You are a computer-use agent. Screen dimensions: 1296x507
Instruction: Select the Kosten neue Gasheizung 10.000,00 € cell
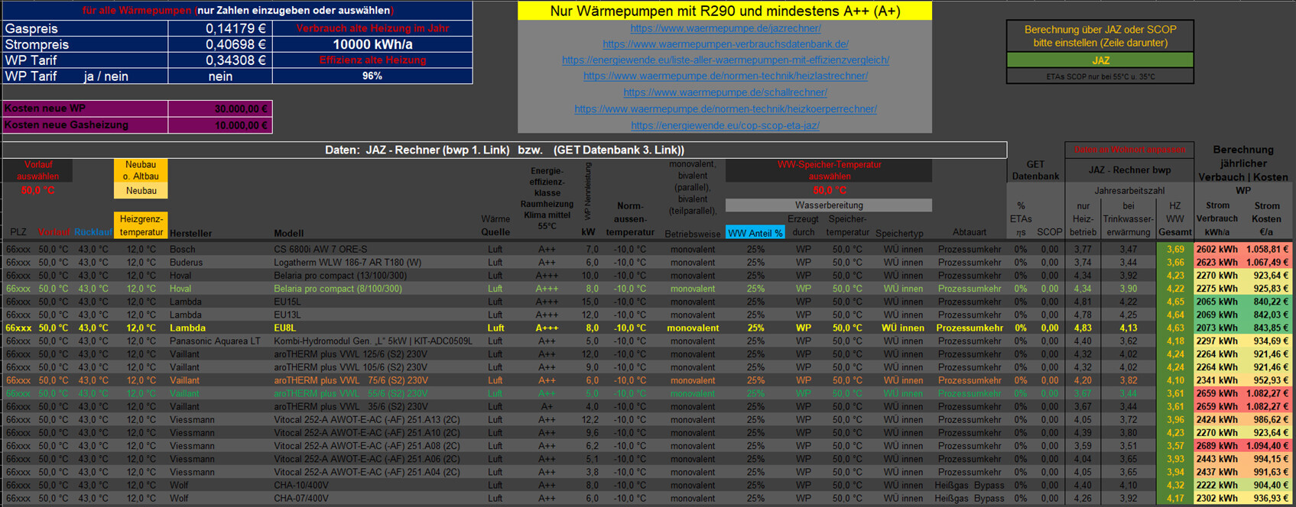click(220, 125)
